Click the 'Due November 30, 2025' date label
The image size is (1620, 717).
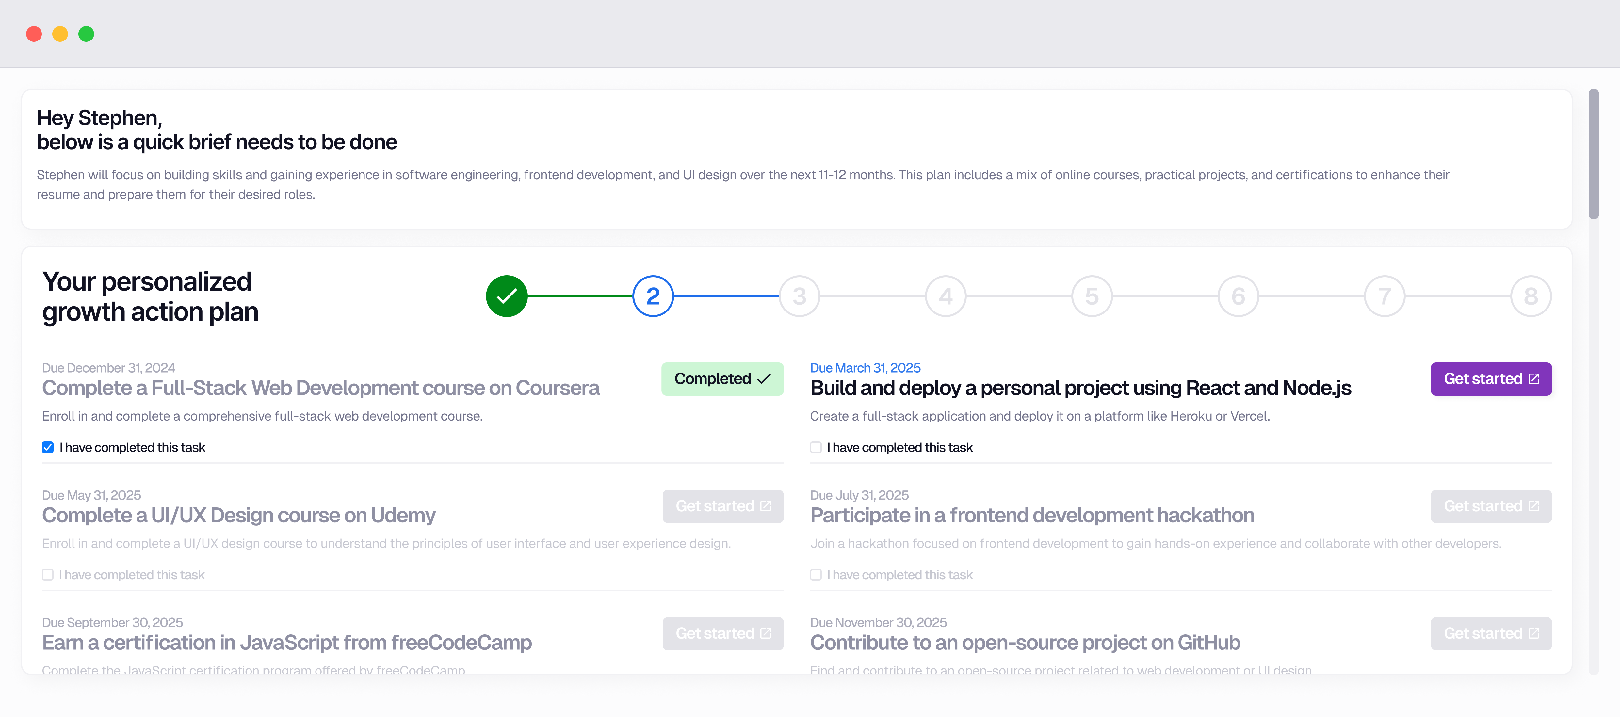[878, 623]
